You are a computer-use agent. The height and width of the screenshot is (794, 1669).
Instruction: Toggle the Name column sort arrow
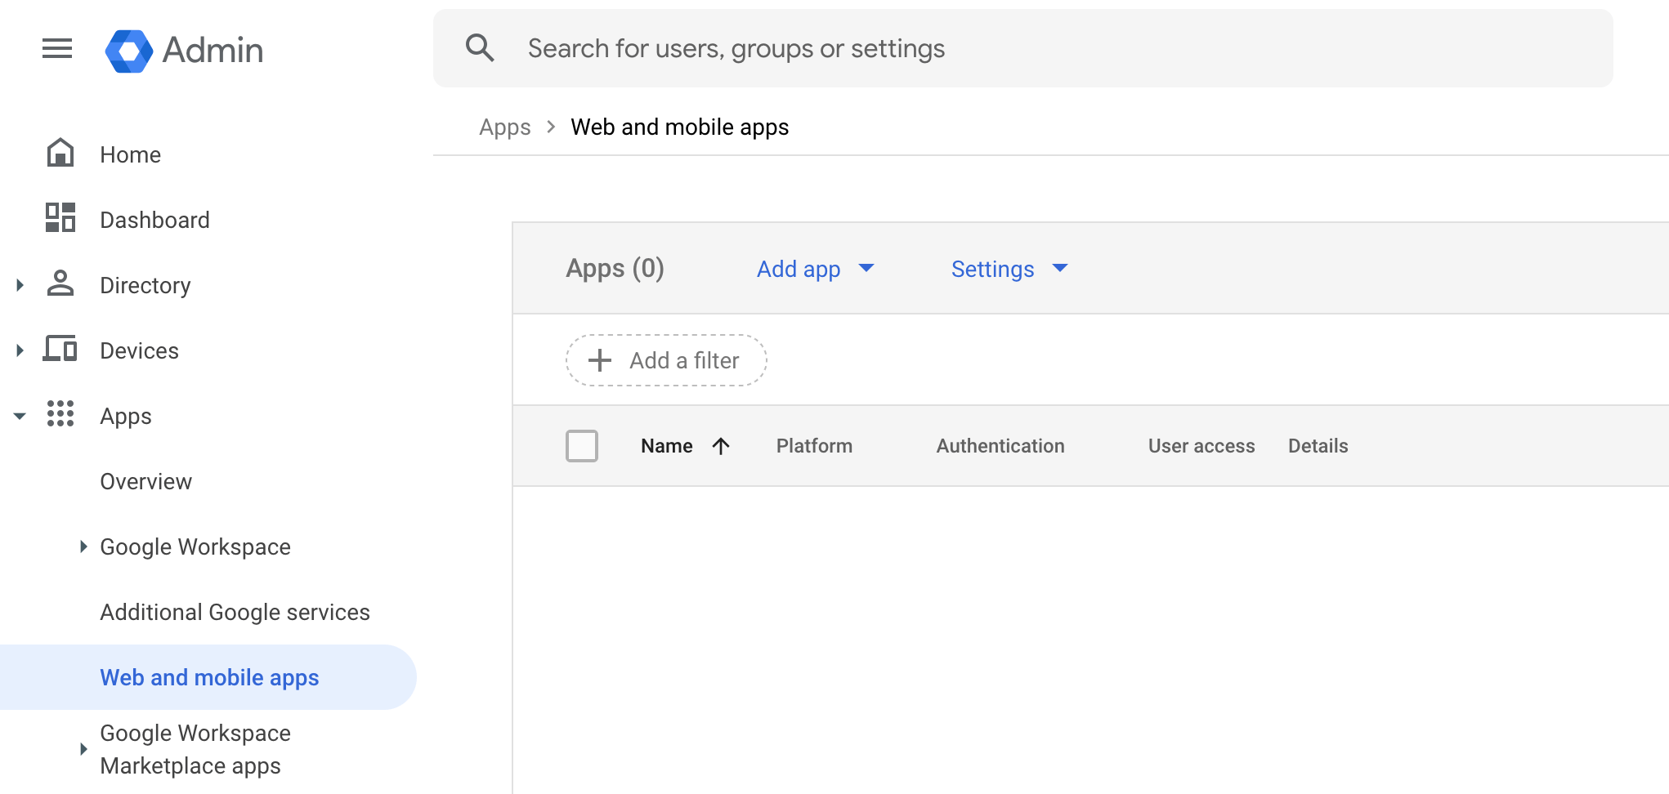(x=721, y=446)
